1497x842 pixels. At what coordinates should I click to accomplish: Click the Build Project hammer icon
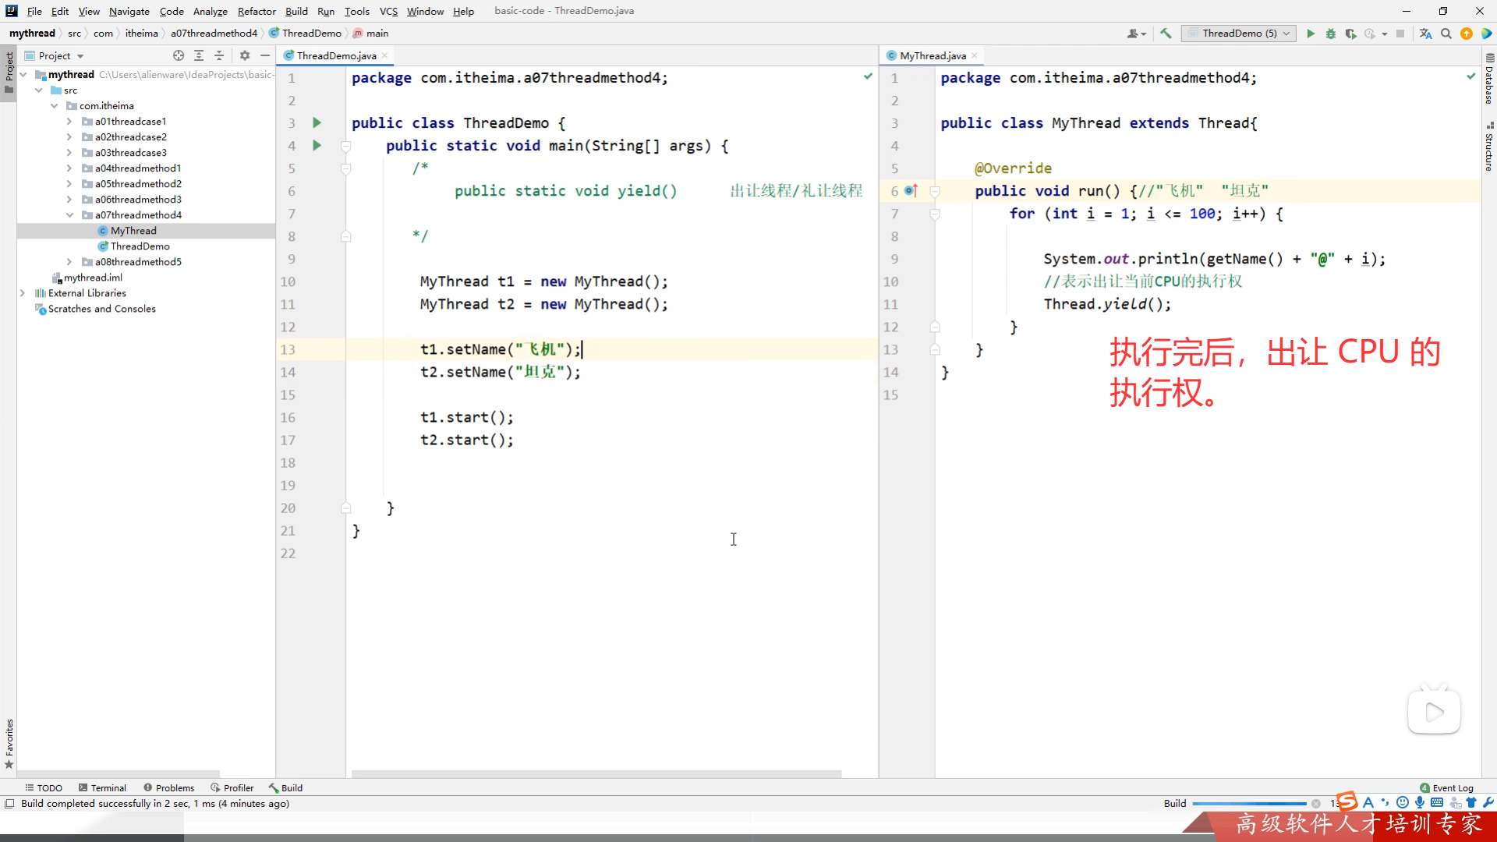pyautogui.click(x=1166, y=34)
